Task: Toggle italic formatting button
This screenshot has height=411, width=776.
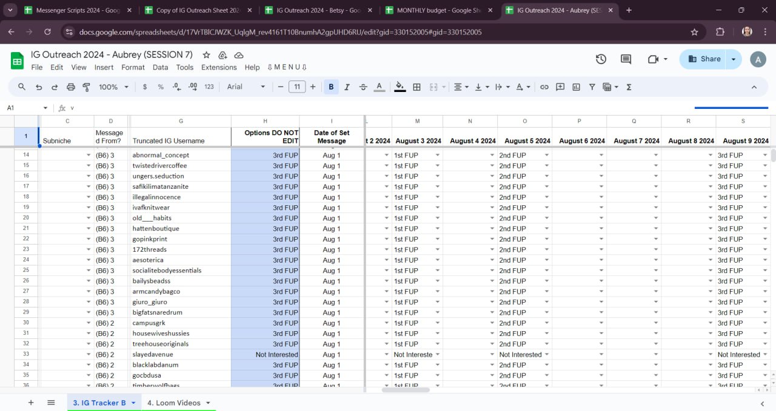Action: click(x=347, y=87)
